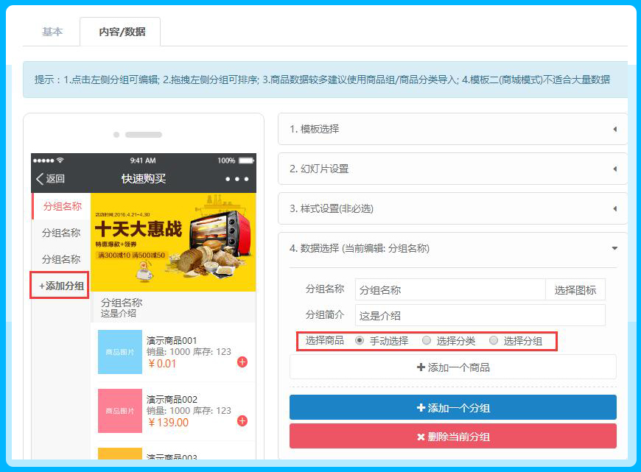Click the 分组简介 input field
Image resolution: width=641 pixels, height=472 pixels.
pos(480,316)
